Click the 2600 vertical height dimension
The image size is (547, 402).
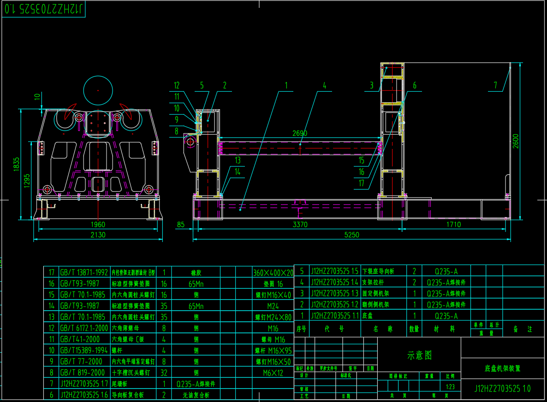[x=516, y=141]
